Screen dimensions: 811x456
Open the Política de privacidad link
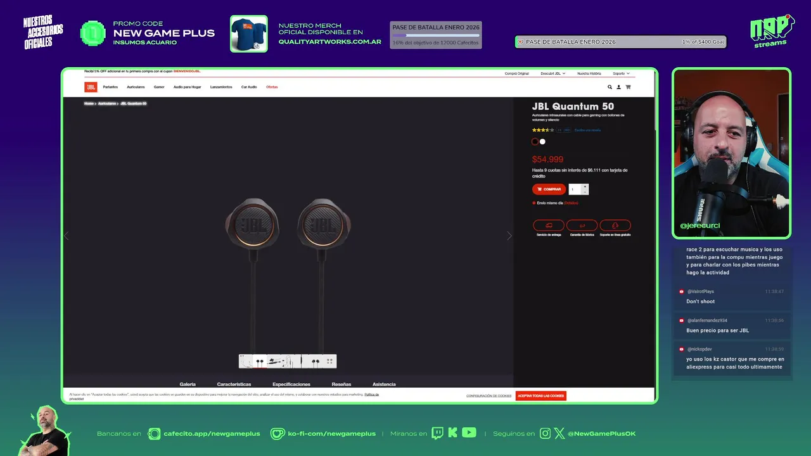(x=371, y=394)
